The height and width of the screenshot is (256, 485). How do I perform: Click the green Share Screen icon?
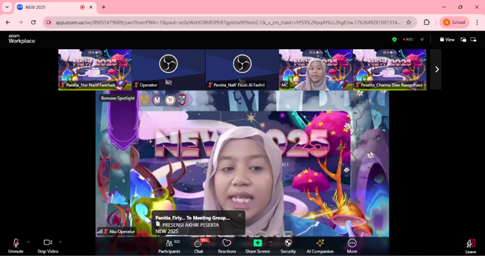(x=257, y=243)
